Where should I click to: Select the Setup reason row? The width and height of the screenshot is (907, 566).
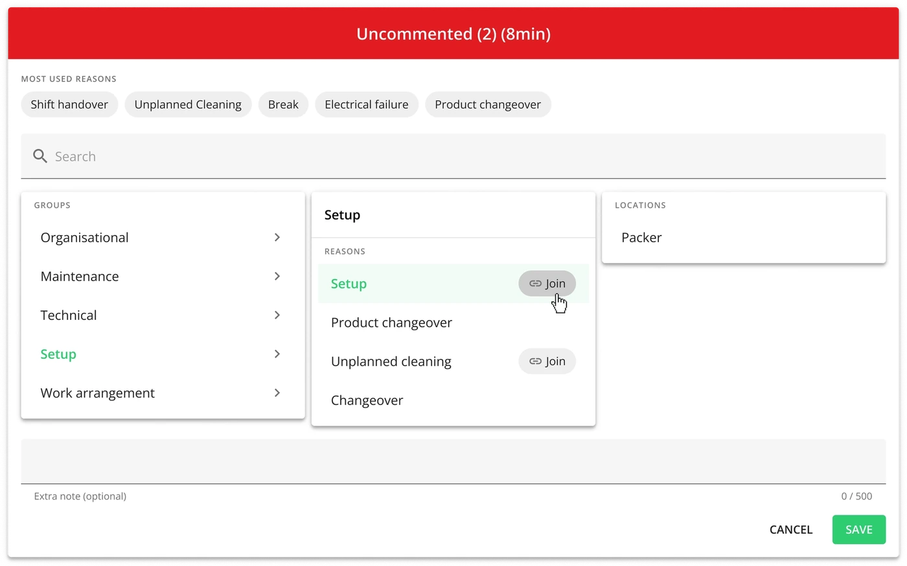[x=454, y=284]
